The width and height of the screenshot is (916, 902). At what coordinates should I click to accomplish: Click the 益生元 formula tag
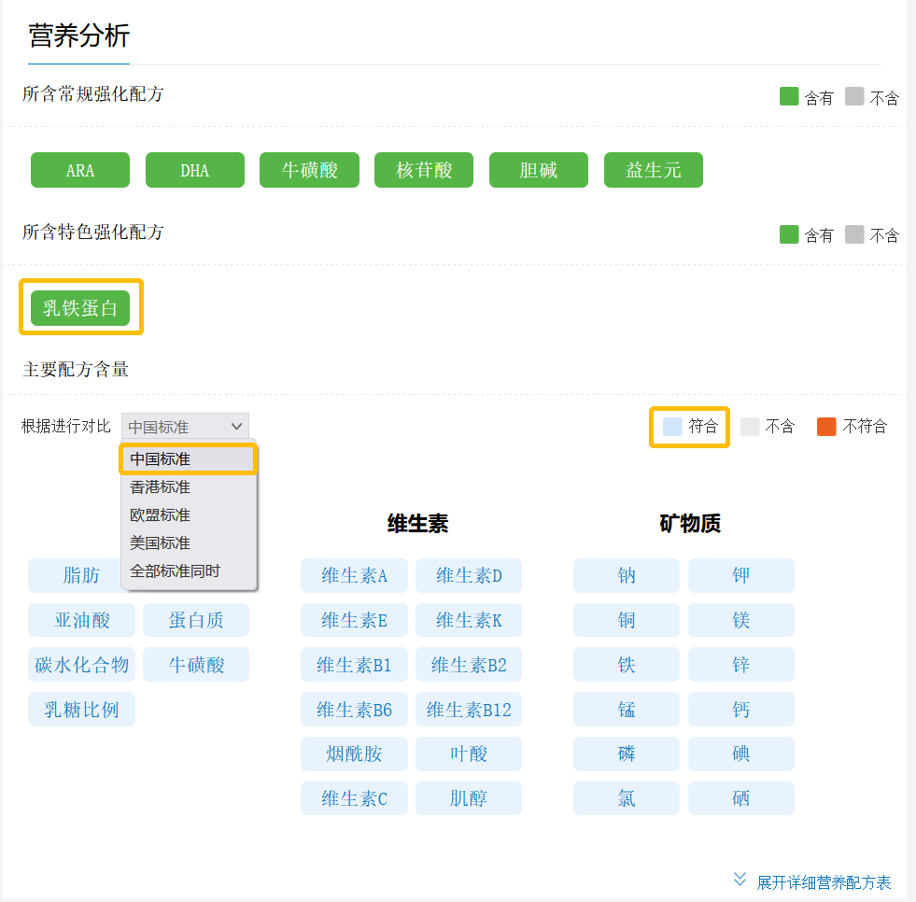(654, 171)
